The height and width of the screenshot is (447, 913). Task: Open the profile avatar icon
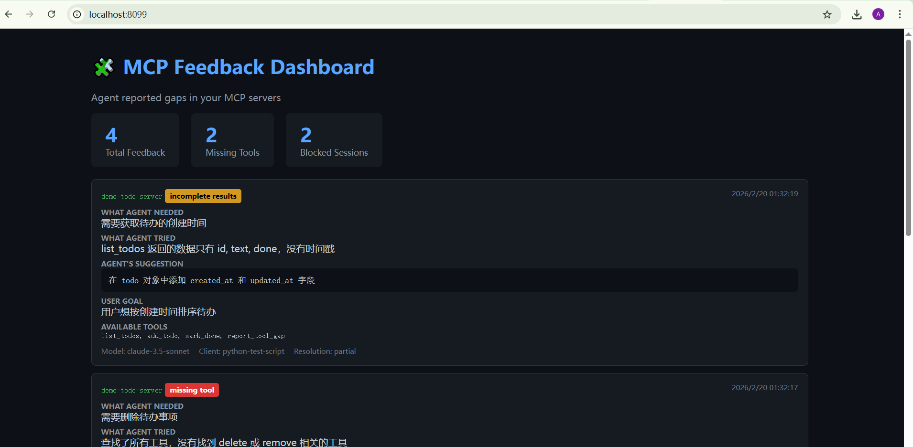click(x=878, y=14)
